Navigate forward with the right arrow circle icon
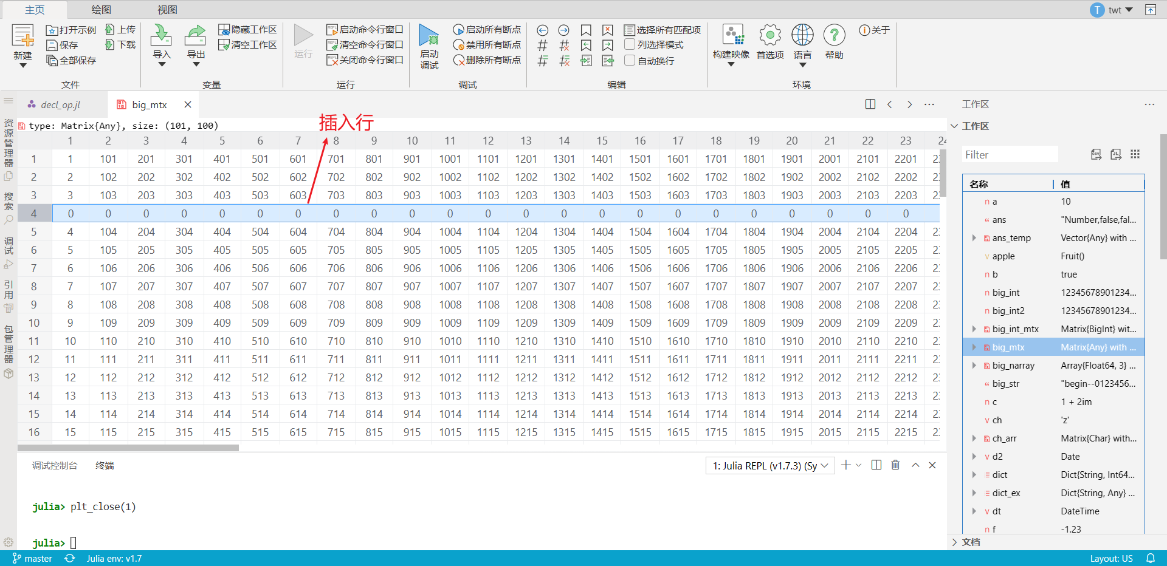 click(564, 30)
